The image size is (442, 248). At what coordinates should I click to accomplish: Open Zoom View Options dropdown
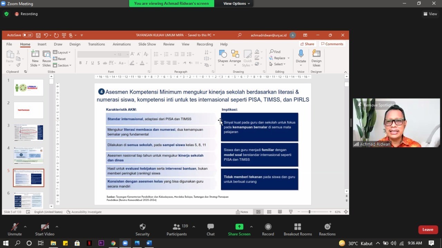point(236,3)
